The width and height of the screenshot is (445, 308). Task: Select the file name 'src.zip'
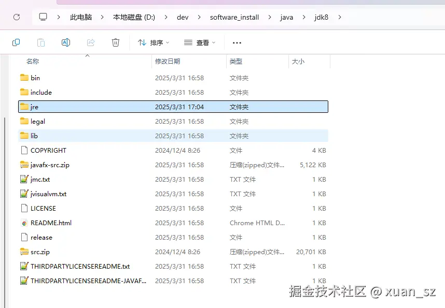click(40, 252)
